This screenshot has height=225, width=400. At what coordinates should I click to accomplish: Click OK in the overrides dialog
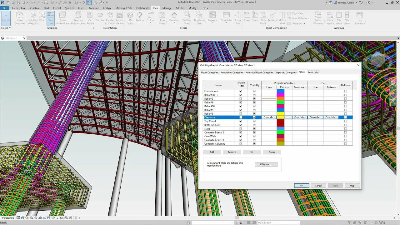tap(302, 186)
